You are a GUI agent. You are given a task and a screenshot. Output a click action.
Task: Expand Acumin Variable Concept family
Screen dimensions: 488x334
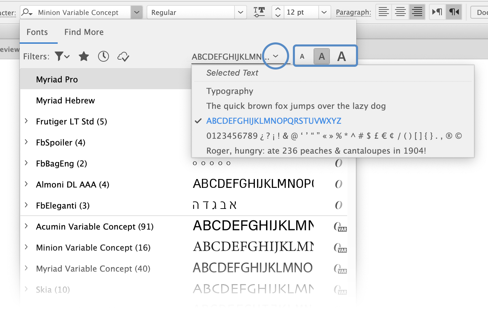[26, 226]
